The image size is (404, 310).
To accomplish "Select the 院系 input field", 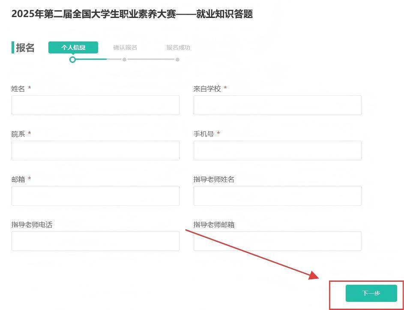I will pos(95,151).
